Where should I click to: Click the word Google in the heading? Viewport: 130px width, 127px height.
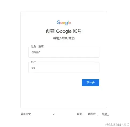[x=64, y=31]
